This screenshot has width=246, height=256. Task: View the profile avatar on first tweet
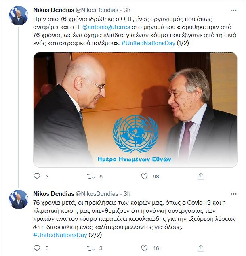point(19,16)
